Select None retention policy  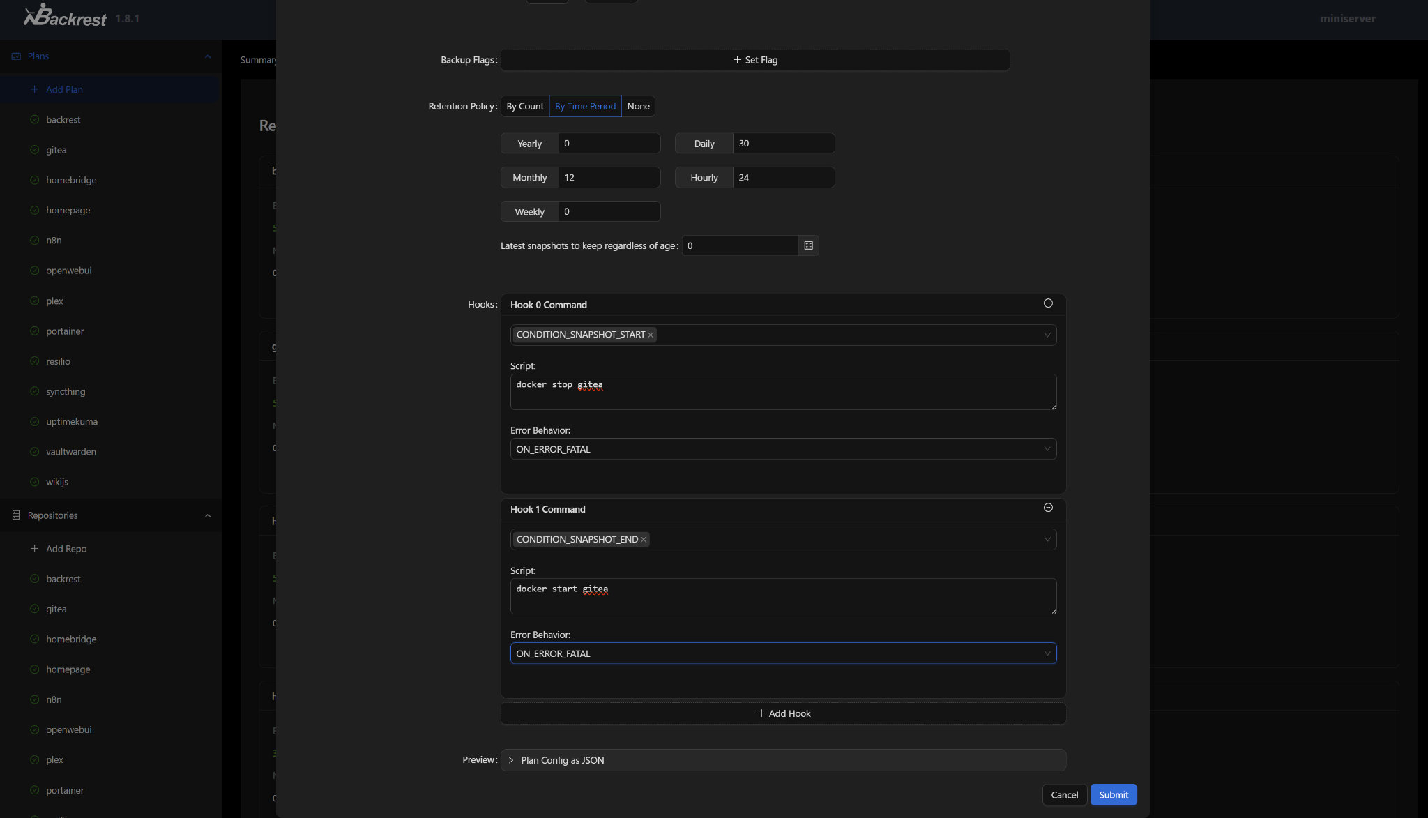pos(638,106)
